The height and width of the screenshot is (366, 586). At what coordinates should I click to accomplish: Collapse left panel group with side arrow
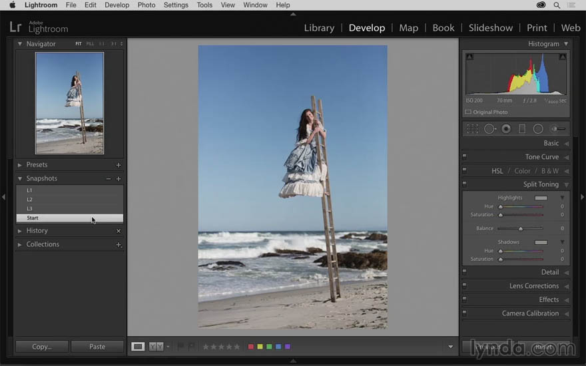click(x=3, y=197)
